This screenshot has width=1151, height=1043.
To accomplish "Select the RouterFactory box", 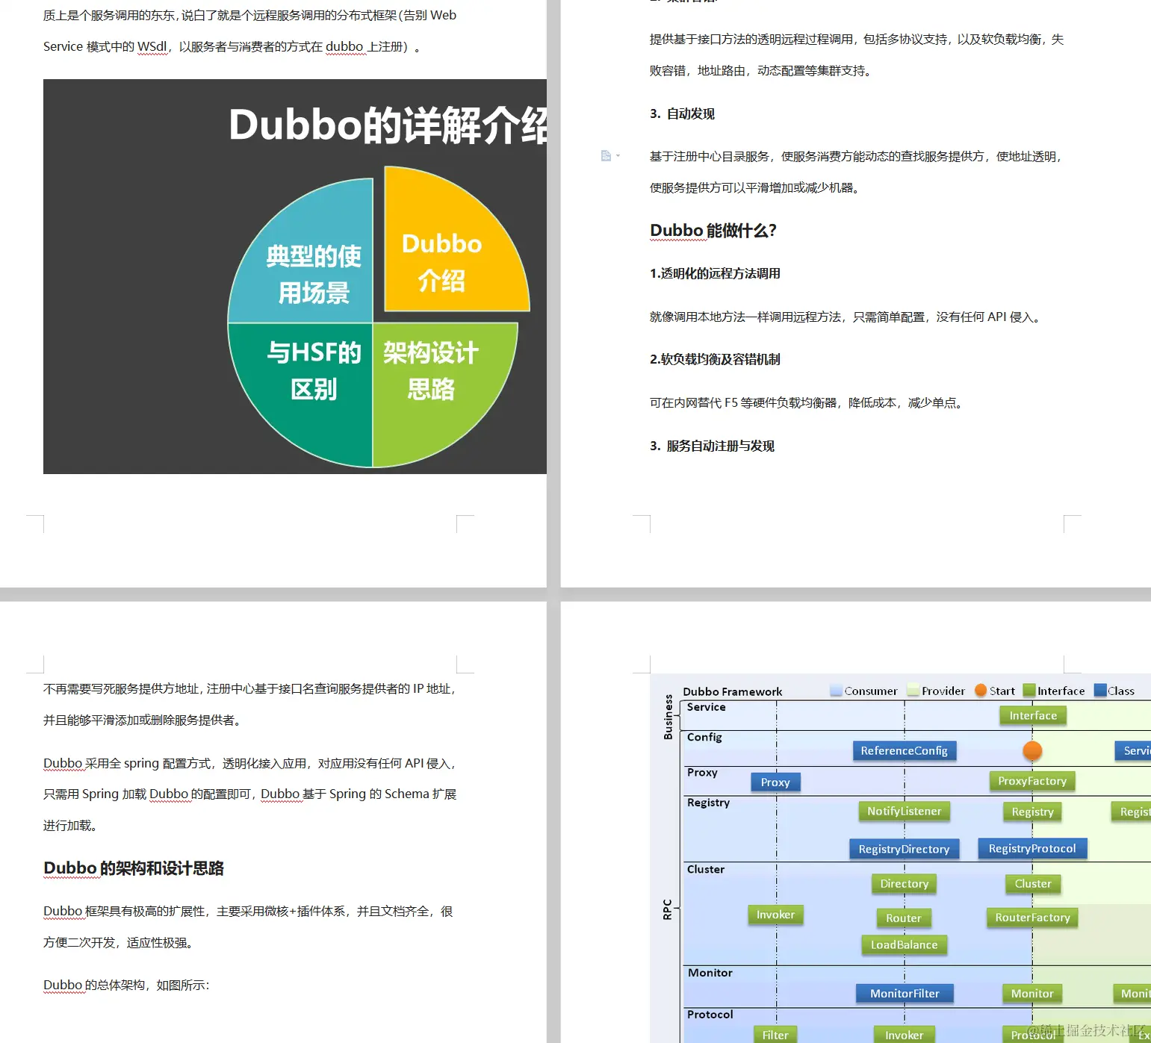I will [x=1032, y=918].
